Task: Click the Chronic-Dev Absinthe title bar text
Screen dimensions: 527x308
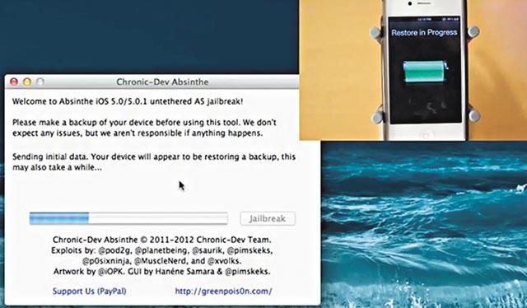Action: [x=162, y=82]
